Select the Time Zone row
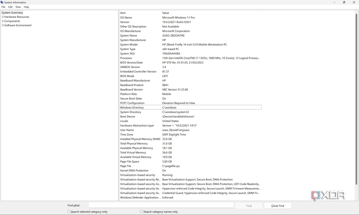 click(x=190, y=134)
